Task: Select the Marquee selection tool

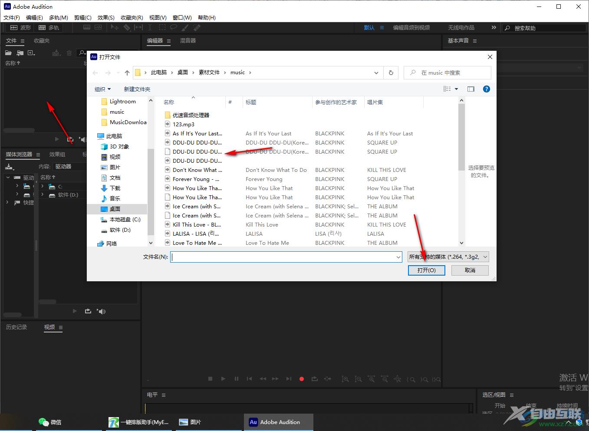Action: pyautogui.click(x=162, y=27)
